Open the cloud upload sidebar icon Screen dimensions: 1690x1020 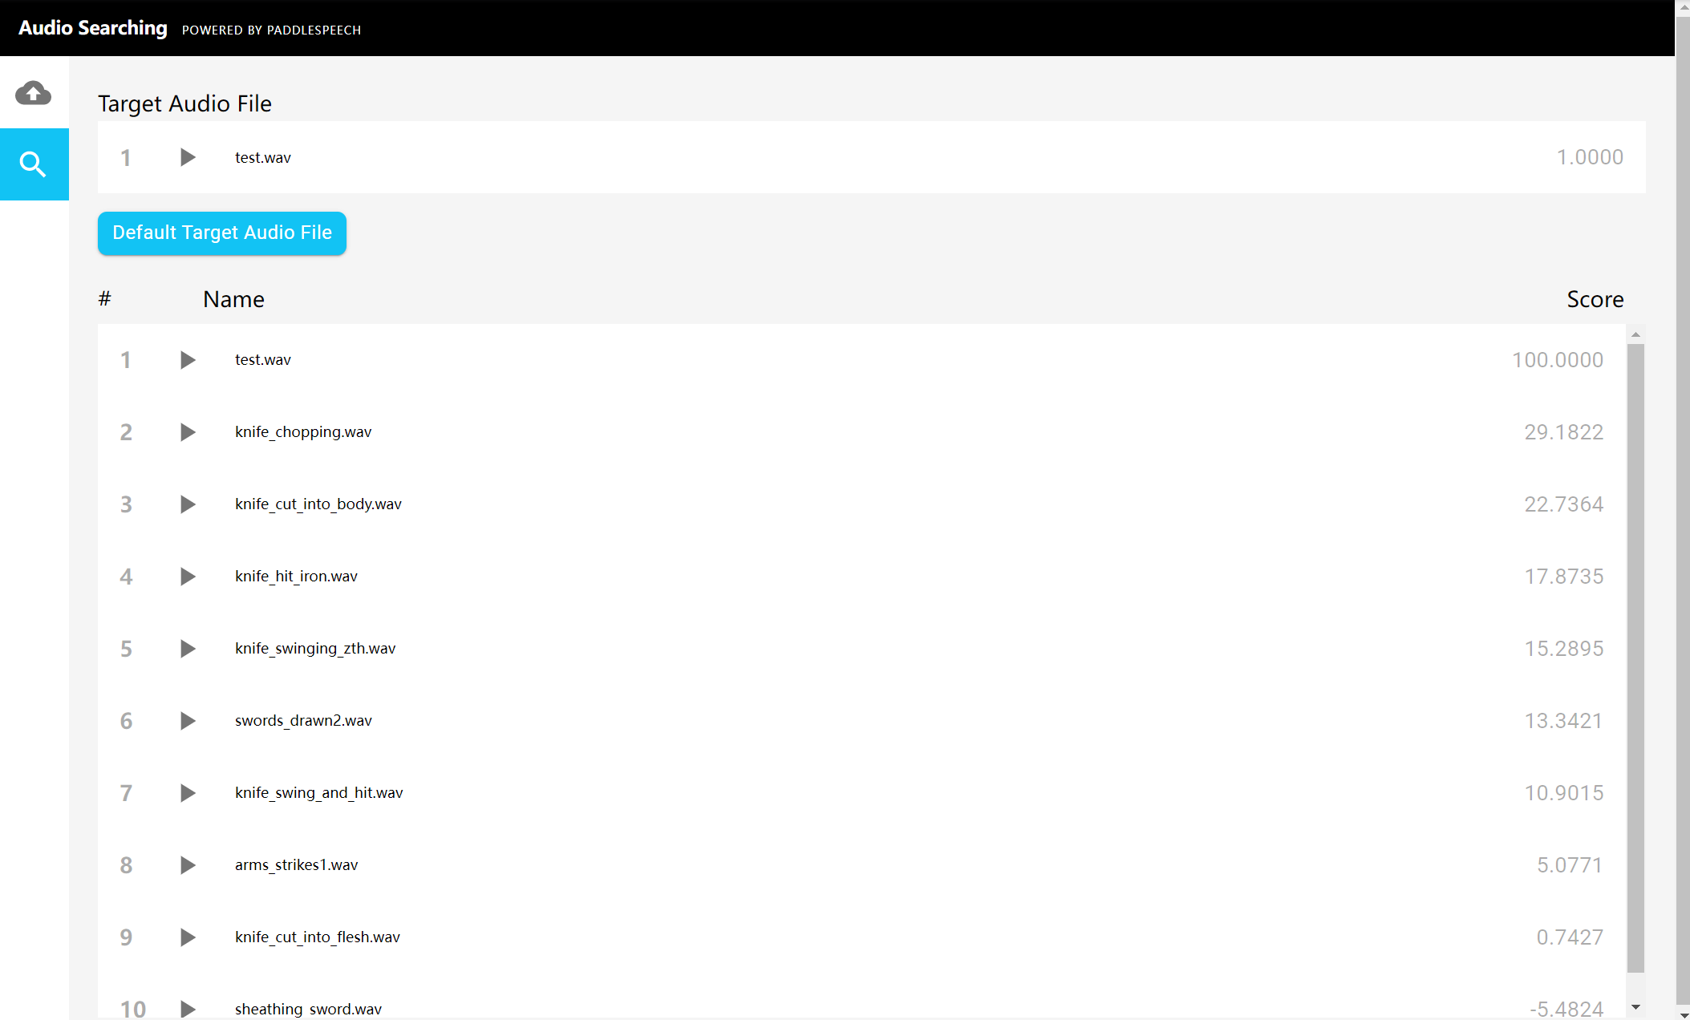[33, 93]
